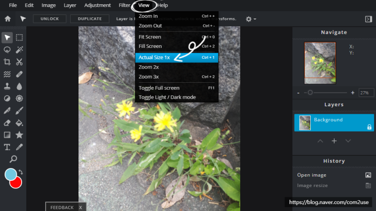
Task: Select the Dodge/Burn tool
Action: coord(7,99)
